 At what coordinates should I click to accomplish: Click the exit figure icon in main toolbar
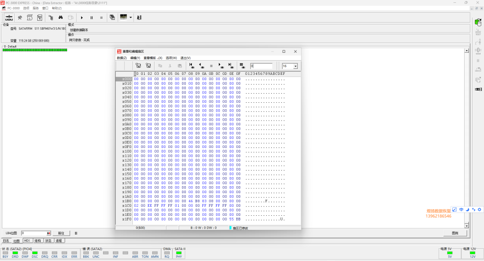click(x=139, y=18)
